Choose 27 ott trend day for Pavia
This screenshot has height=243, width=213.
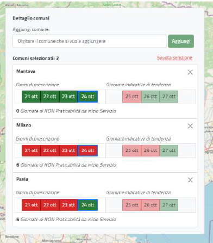click(169, 205)
